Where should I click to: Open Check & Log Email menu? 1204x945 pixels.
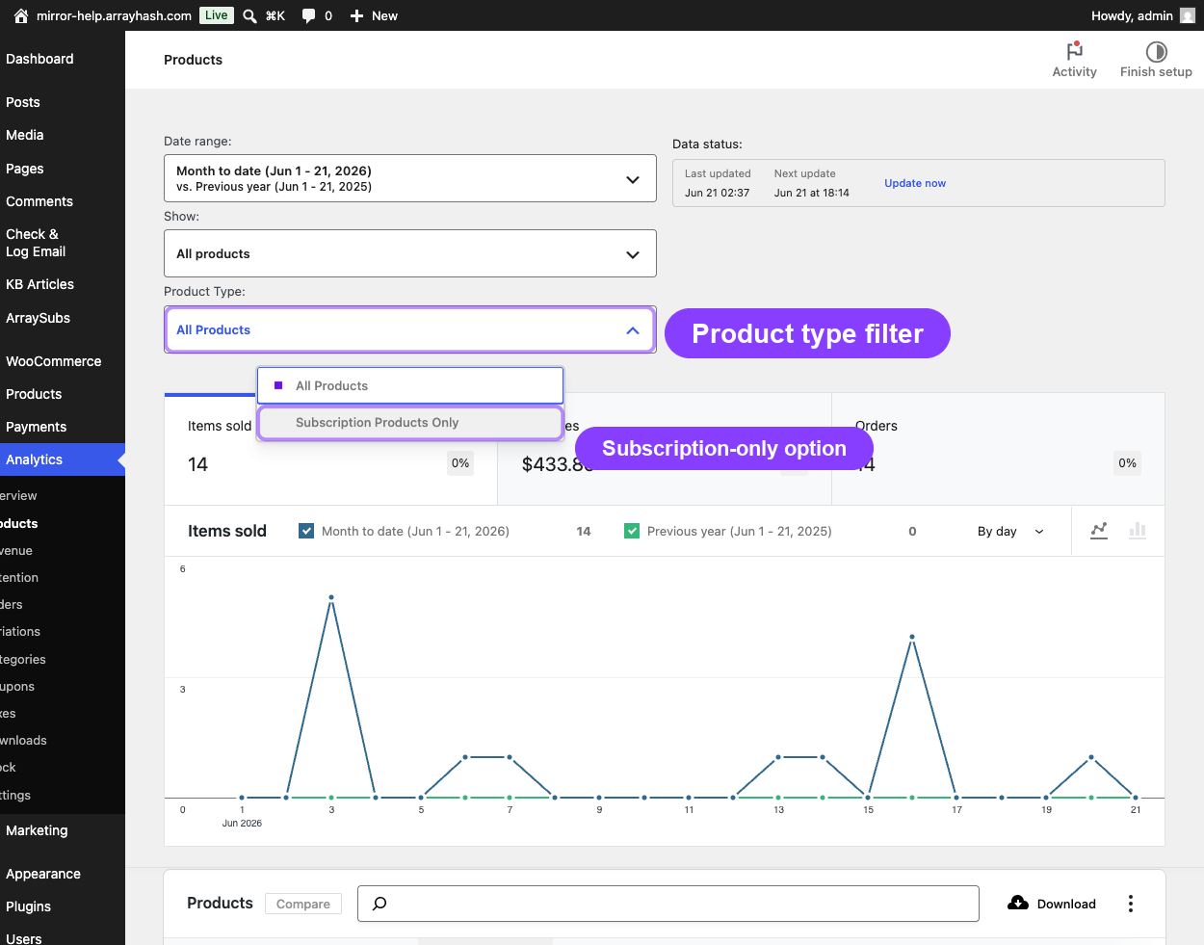tap(36, 243)
